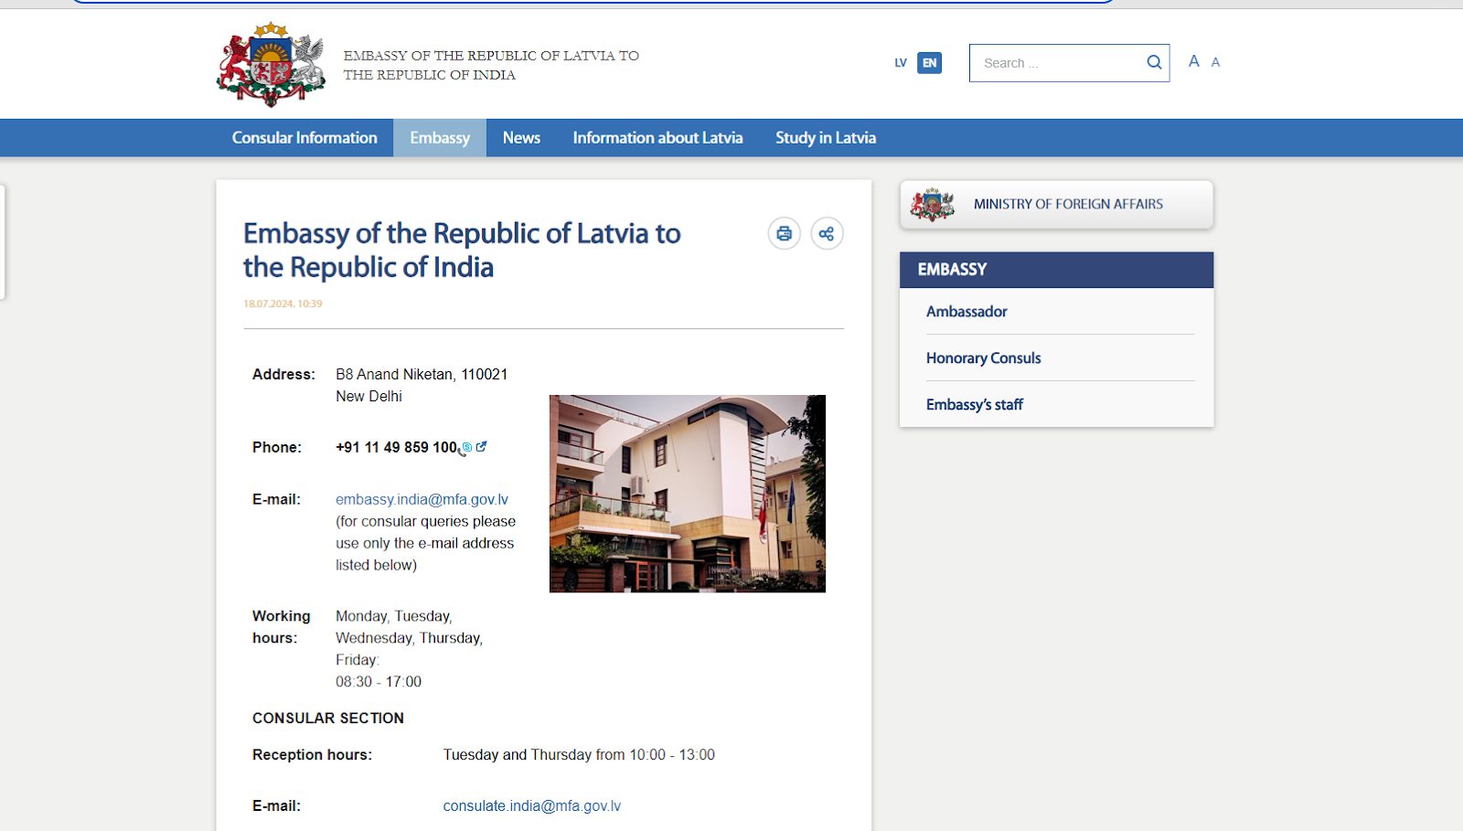Click the embassy building photo
This screenshot has width=1463, height=831.
click(x=687, y=494)
